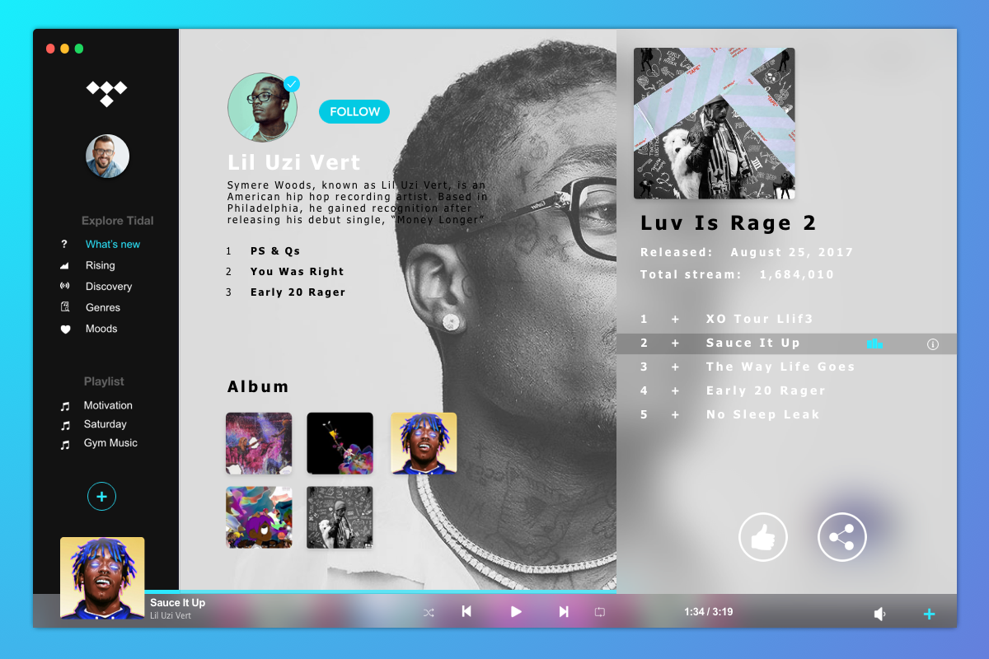Add Sauce It Up with its plus icon

[x=675, y=343]
